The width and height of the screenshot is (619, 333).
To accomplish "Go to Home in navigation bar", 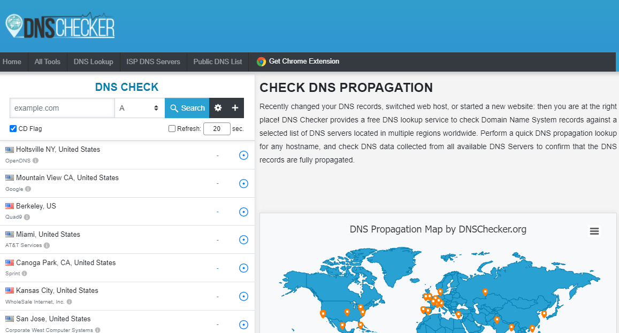I will point(12,62).
